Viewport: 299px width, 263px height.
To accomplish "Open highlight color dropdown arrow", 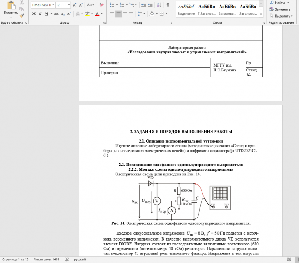I will 92,14.
